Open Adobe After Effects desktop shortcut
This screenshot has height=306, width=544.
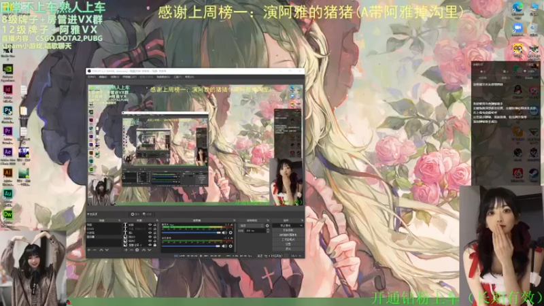pyautogui.click(x=7, y=152)
